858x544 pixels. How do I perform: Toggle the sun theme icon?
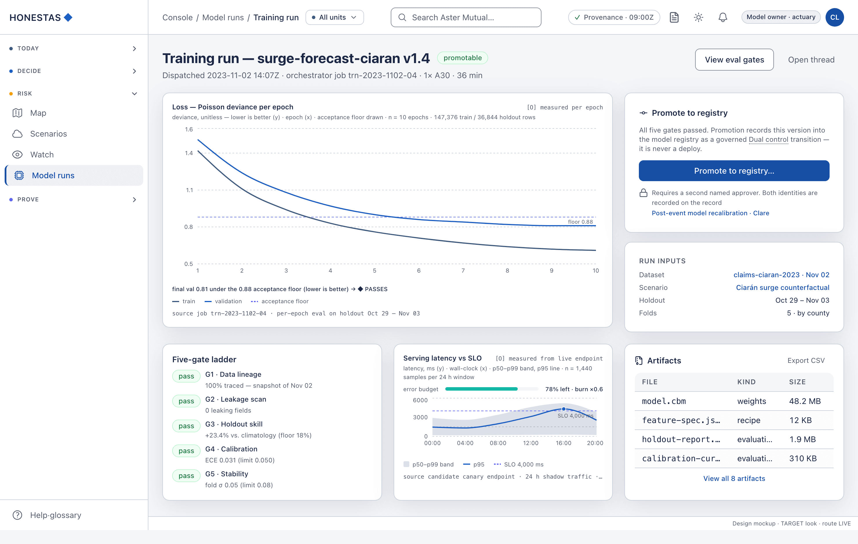click(698, 17)
